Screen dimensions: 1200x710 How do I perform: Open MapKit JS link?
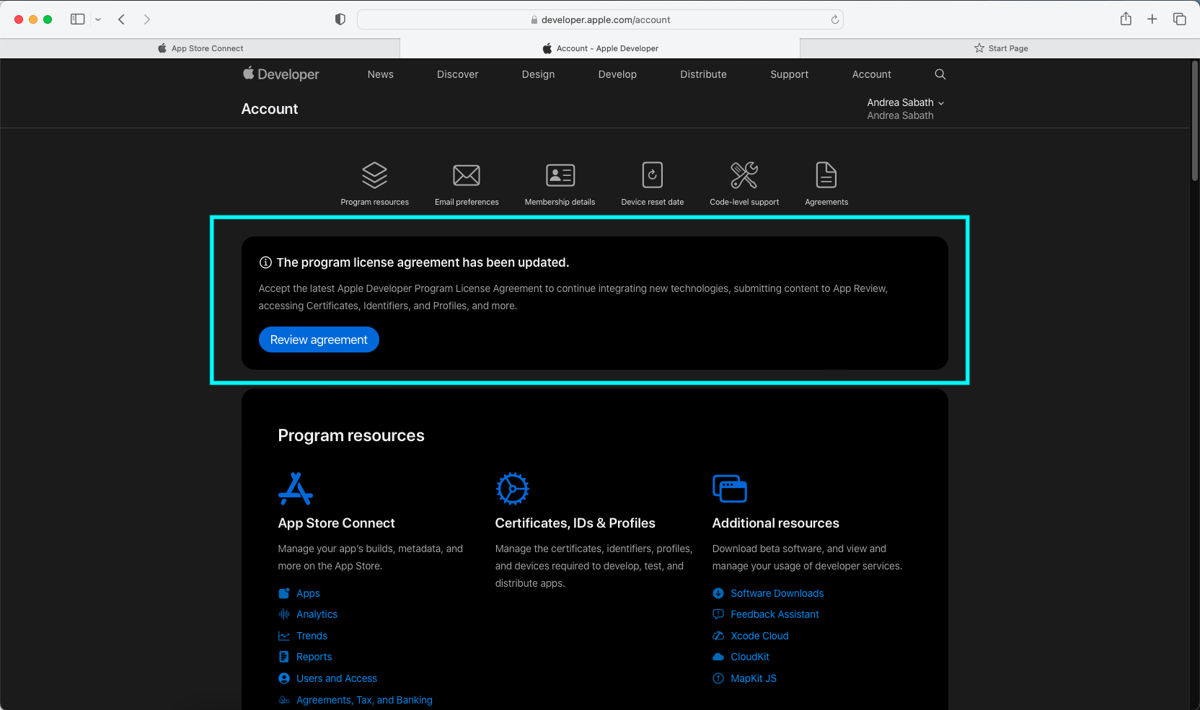click(x=754, y=678)
